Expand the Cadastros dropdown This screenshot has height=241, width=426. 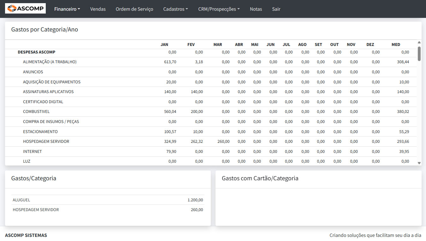(175, 9)
